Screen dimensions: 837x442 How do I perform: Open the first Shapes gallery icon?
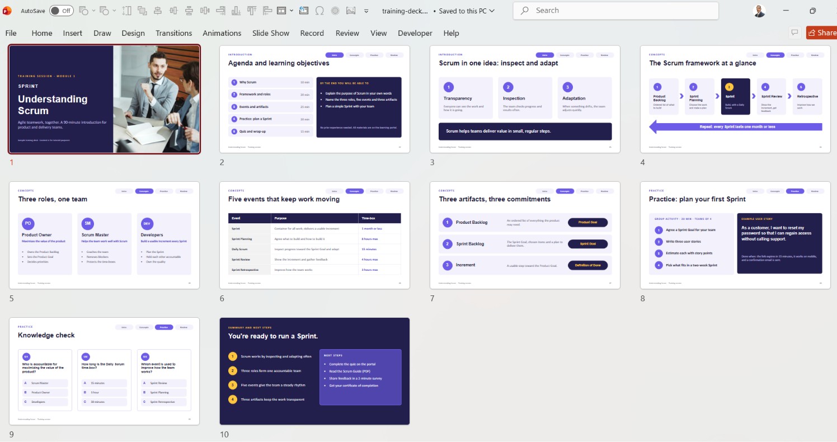83,11
